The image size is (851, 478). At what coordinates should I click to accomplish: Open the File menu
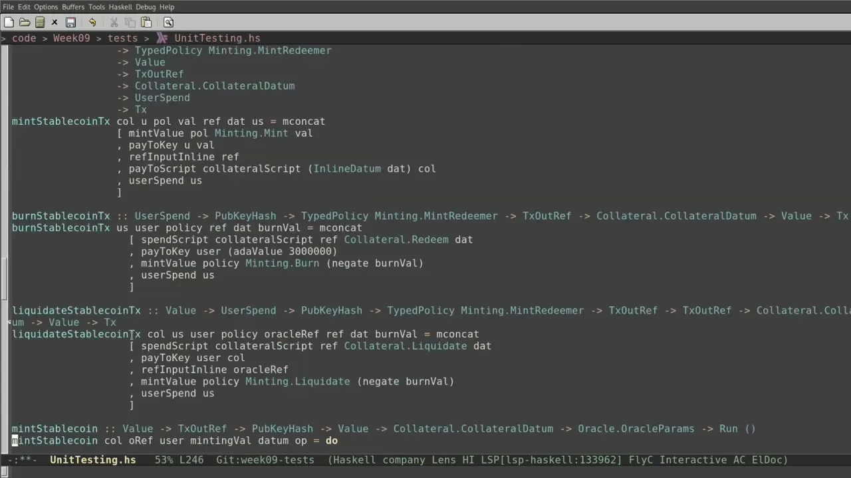(x=8, y=7)
